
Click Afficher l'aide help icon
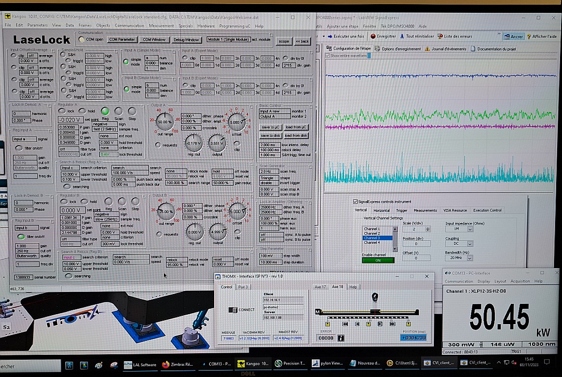(528, 36)
